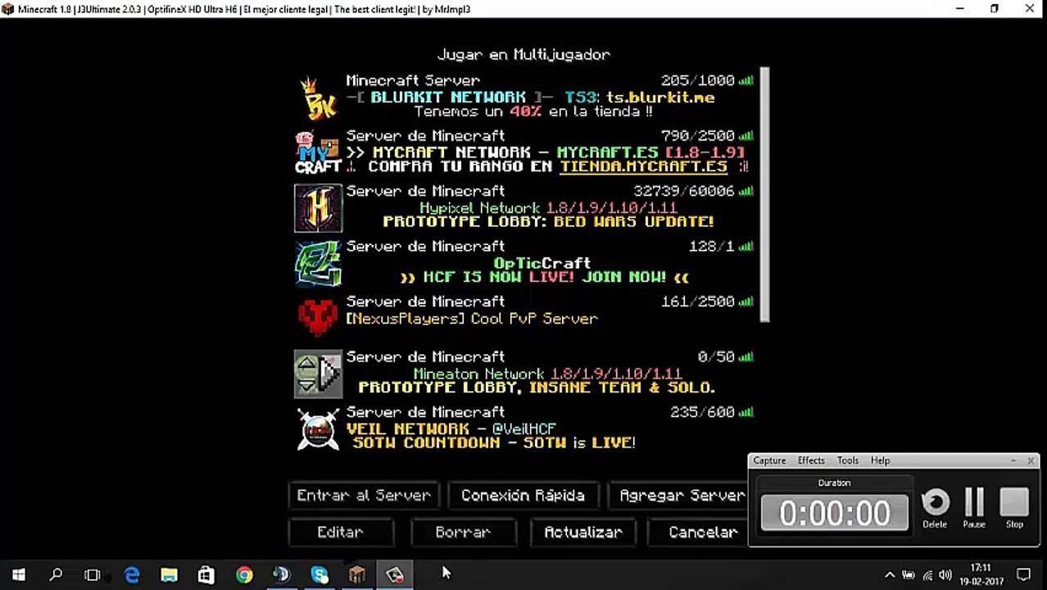Viewport: 1047px width, 590px height.
Task: Open Tools menu in recorder
Action: [x=847, y=461]
